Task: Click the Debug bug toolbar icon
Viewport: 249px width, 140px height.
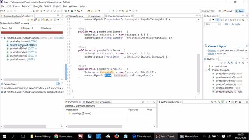Action: (x=65, y=11)
